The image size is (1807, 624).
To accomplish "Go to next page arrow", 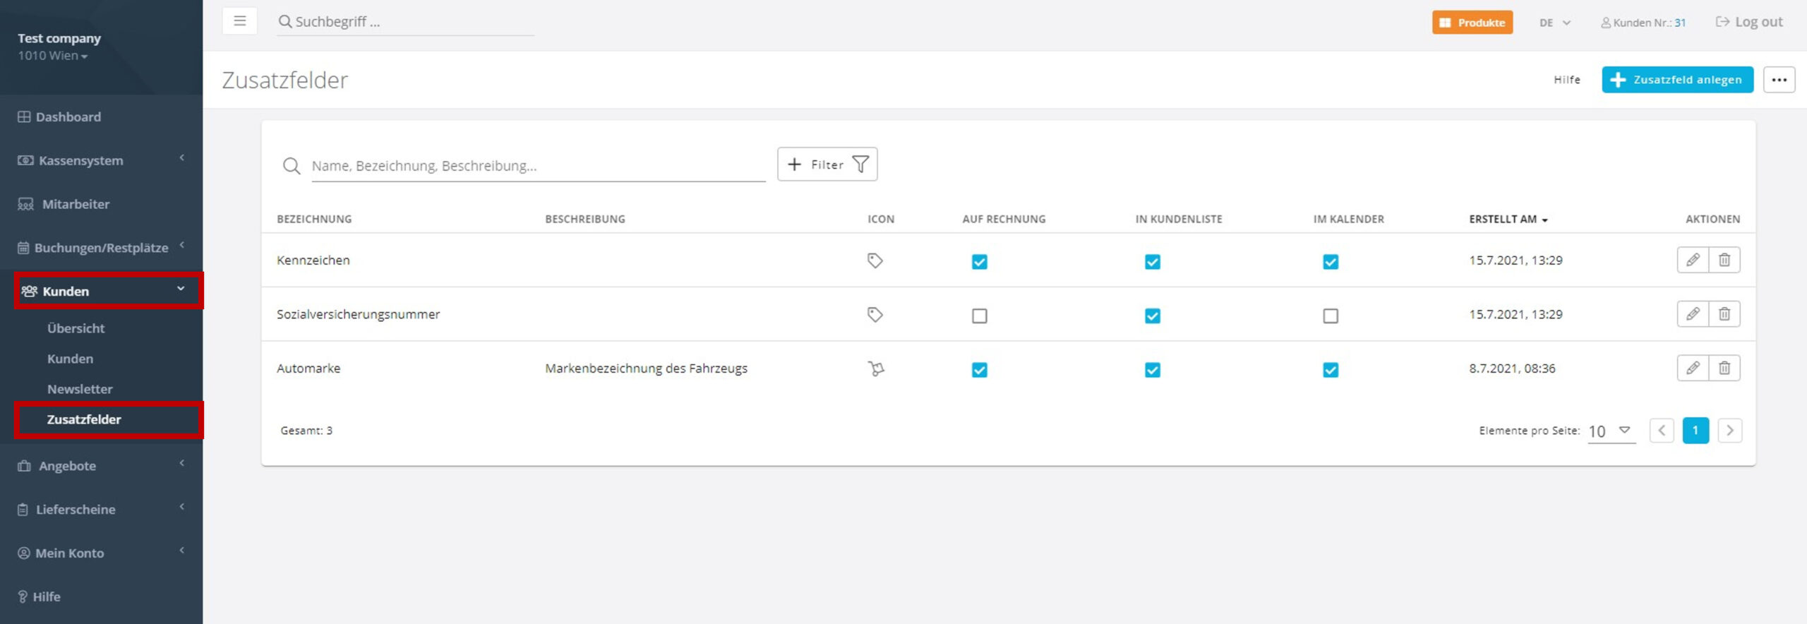I will coord(1730,431).
